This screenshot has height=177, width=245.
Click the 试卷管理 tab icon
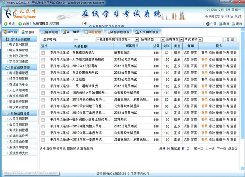pyautogui.click(x=86, y=32)
